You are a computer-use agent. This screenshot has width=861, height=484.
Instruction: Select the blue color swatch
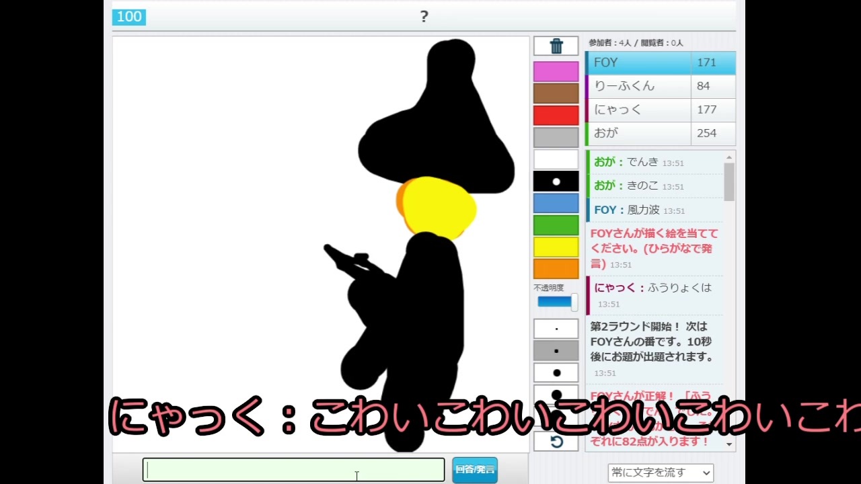[556, 203]
